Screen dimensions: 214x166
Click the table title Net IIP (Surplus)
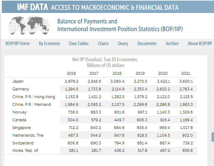pos(105,59)
